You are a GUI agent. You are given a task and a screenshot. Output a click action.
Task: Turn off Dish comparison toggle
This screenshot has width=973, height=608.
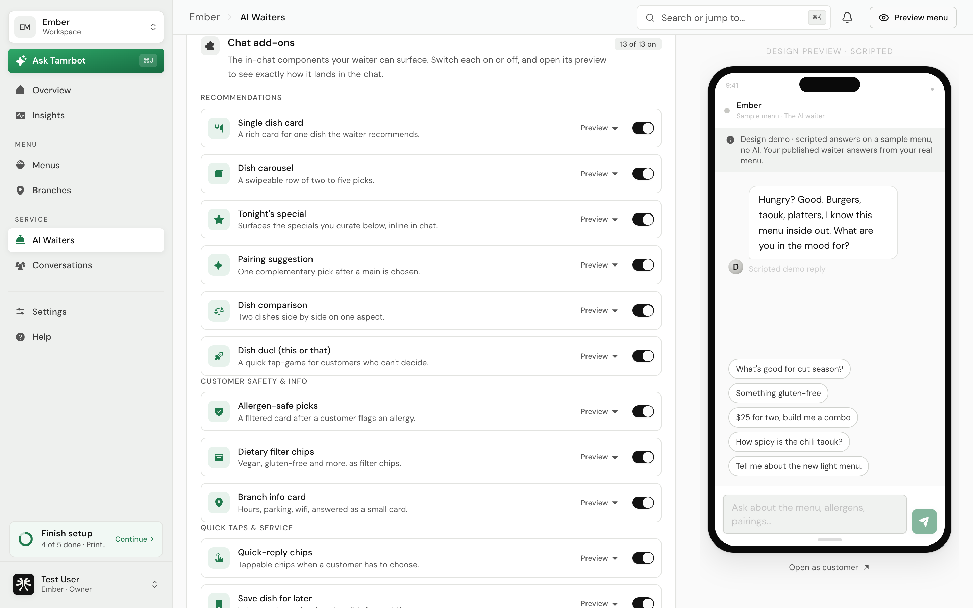[x=643, y=310]
